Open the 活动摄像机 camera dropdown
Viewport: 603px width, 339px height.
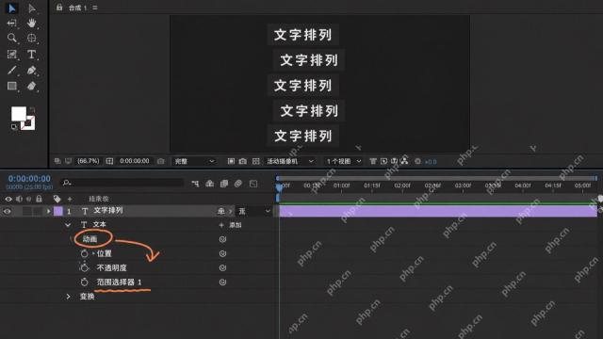[290, 161]
